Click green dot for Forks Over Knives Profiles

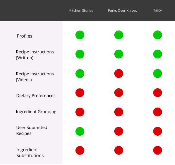coord(119,35)
